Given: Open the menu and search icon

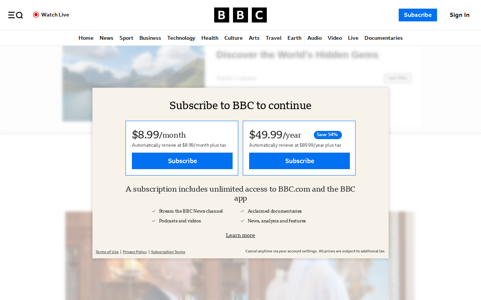Looking at the screenshot, I should point(15,15).
